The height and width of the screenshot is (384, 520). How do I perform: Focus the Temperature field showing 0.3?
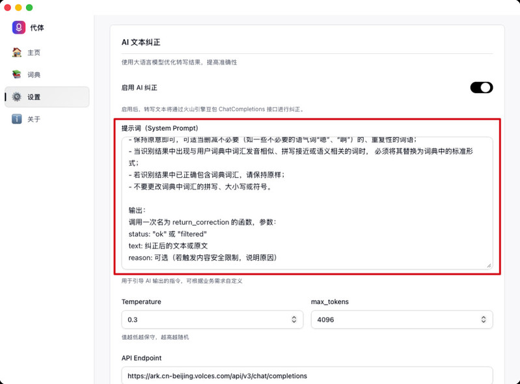pyautogui.click(x=202, y=320)
